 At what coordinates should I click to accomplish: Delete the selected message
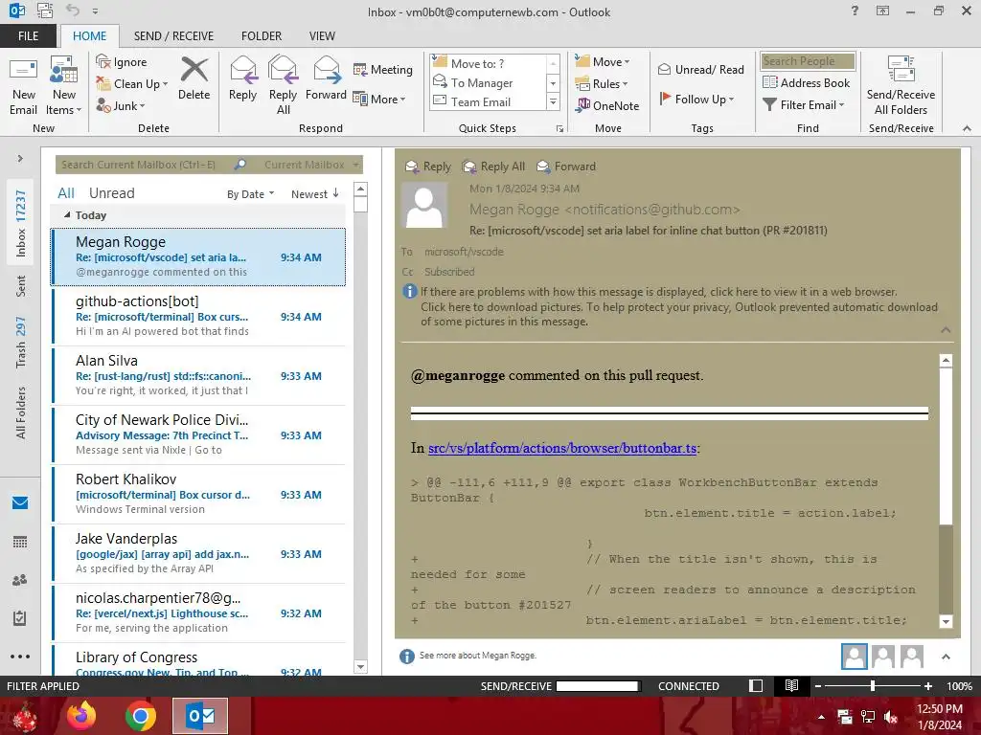194,78
